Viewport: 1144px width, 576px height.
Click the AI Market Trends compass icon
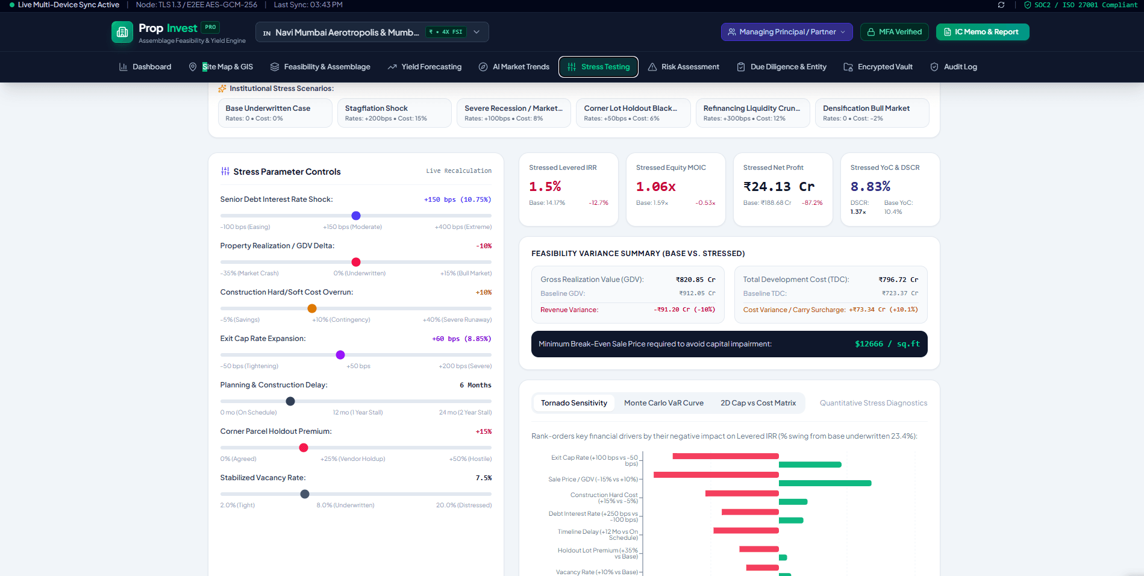483,67
